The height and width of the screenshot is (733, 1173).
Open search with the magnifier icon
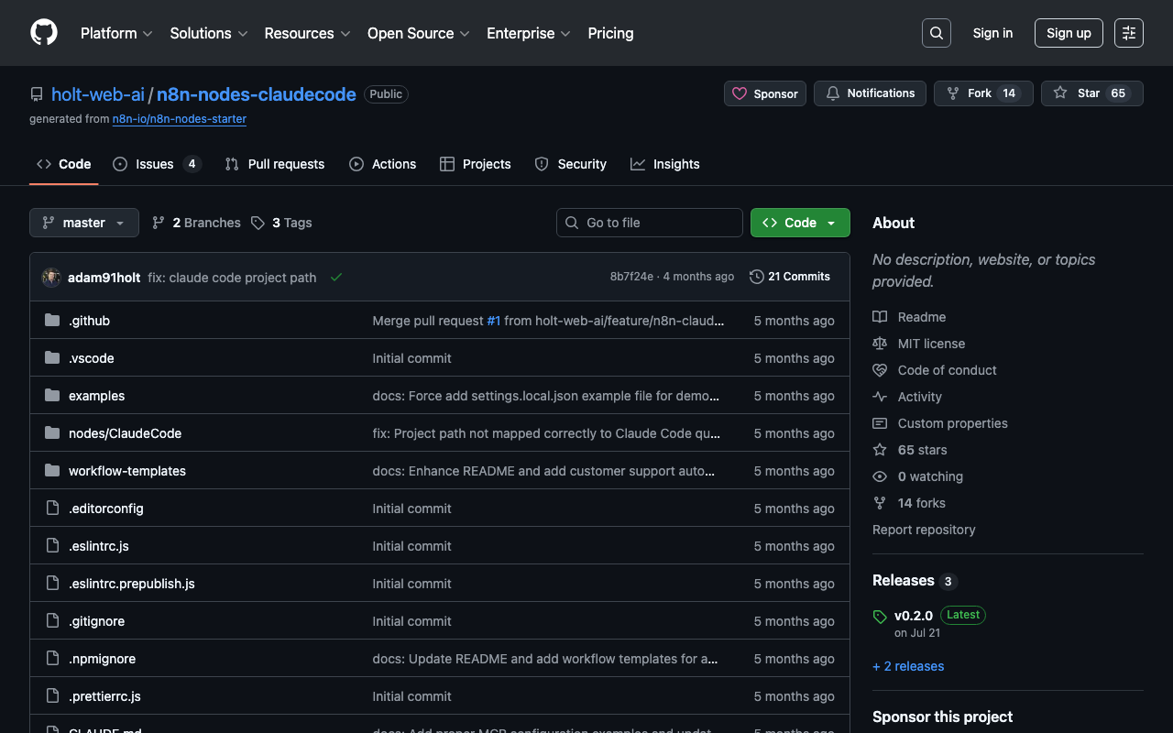coord(936,33)
